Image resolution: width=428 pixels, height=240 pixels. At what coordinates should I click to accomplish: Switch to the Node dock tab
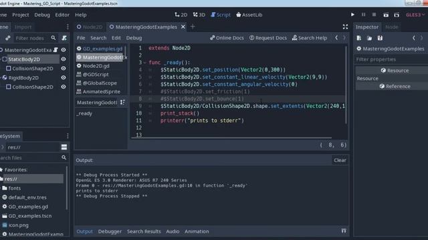pos(391,27)
